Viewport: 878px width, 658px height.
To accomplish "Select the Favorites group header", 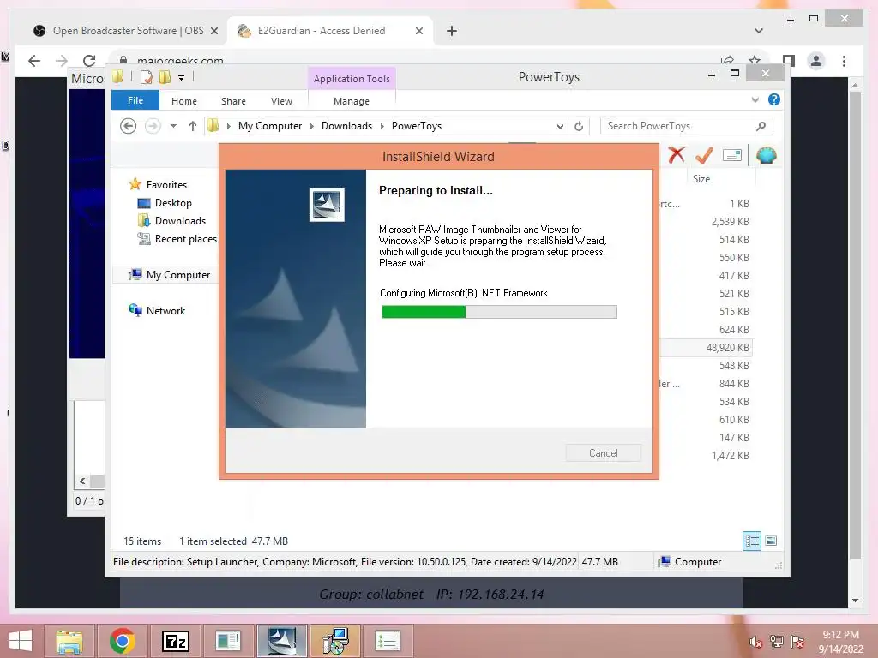I will [x=166, y=185].
